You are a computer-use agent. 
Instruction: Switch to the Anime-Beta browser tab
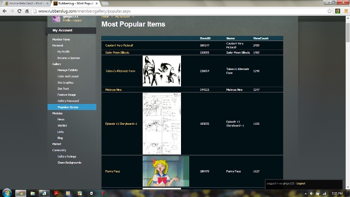(x=26, y=3)
